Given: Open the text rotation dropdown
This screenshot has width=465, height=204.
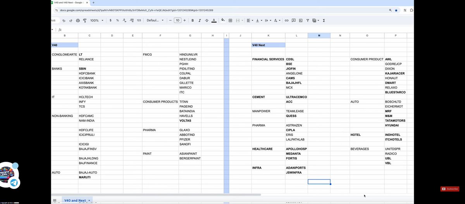Looking at the screenshot, I should [277, 21].
